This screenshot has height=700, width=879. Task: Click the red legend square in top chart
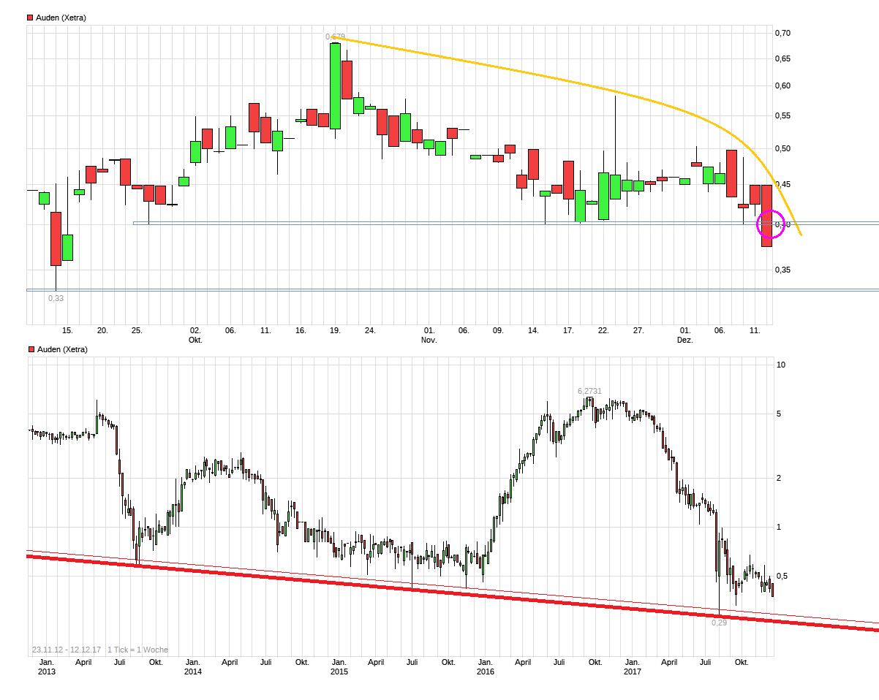click(30, 18)
